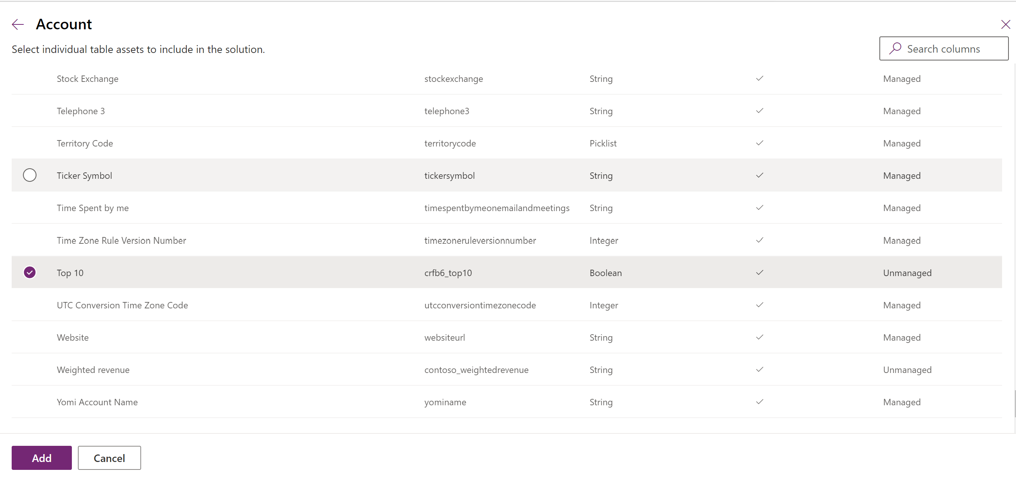The image size is (1016, 477).
Task: Select the Ticker Symbol radio button
Action: pos(30,175)
